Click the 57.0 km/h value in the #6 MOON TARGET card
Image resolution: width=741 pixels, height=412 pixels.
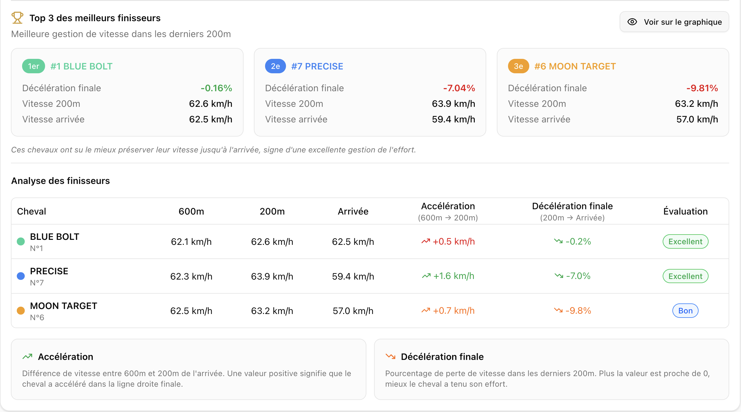[x=697, y=119]
